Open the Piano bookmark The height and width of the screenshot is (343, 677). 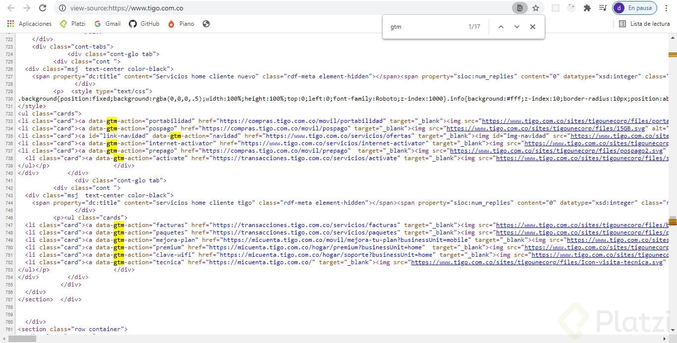[181, 24]
